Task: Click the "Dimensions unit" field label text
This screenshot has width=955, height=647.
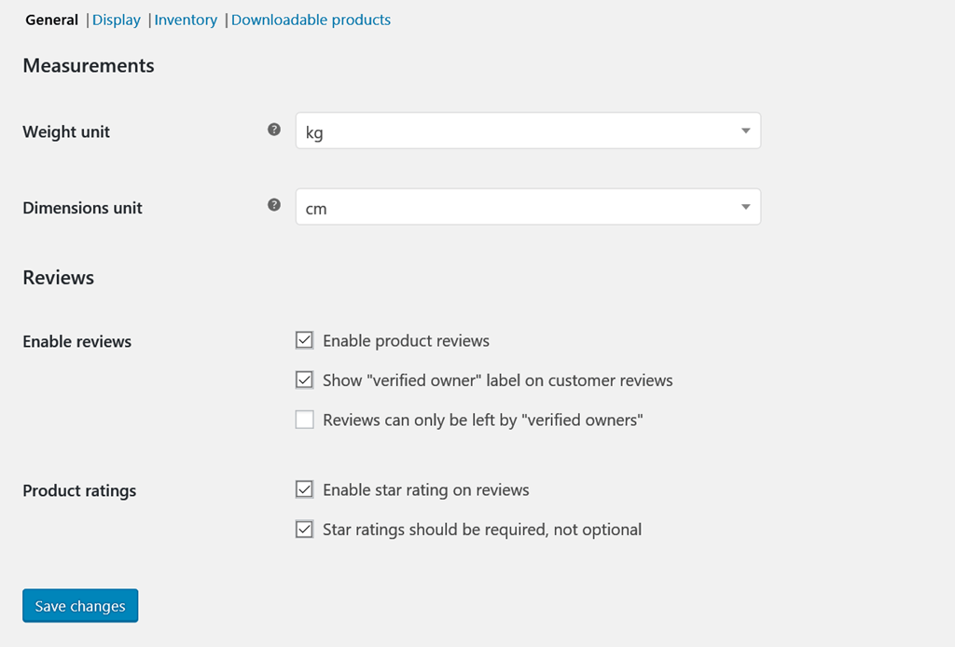Action: pos(82,208)
